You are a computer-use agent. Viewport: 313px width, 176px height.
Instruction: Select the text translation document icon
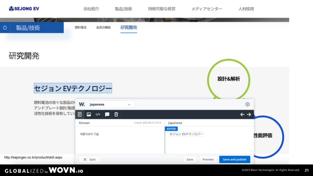click(80, 114)
